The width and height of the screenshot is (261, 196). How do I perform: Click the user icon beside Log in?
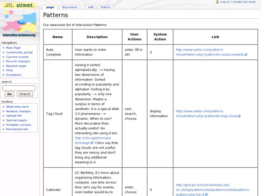pos(217,2)
